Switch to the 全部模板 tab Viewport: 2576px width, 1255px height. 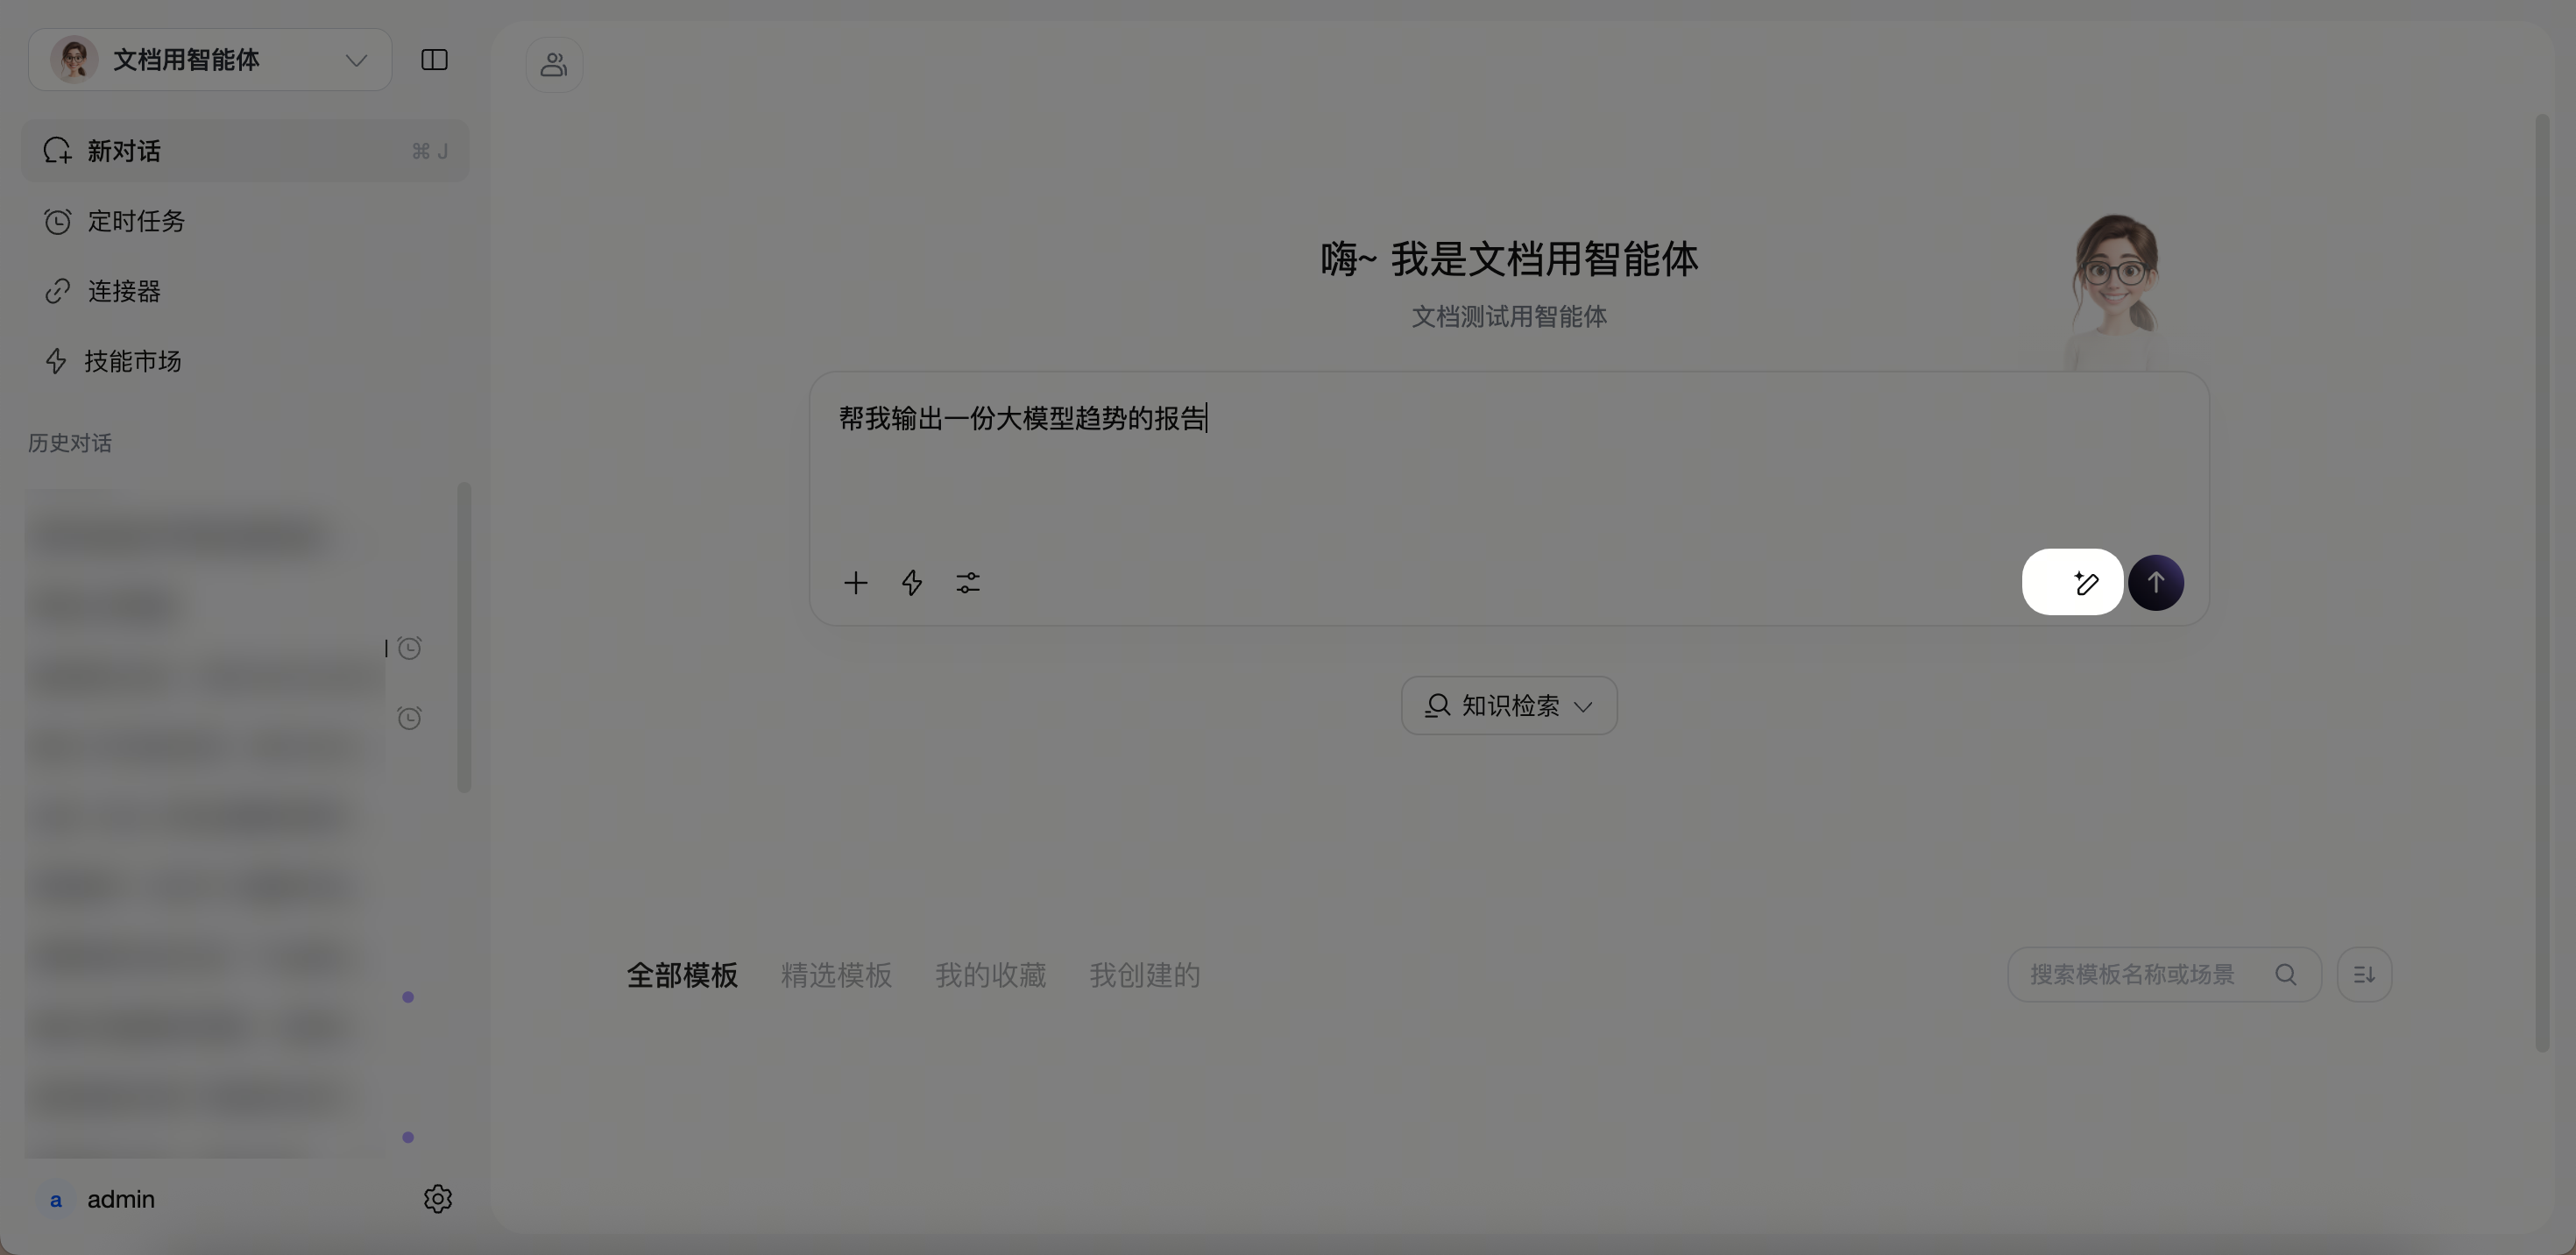pos(682,975)
